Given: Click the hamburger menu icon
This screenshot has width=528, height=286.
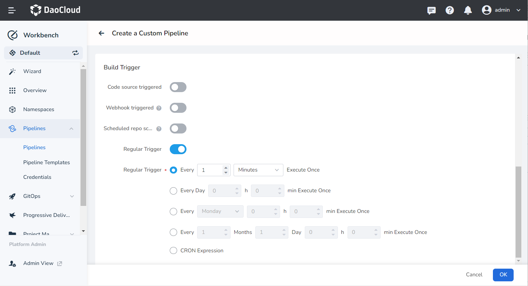Looking at the screenshot, I should pos(12,10).
